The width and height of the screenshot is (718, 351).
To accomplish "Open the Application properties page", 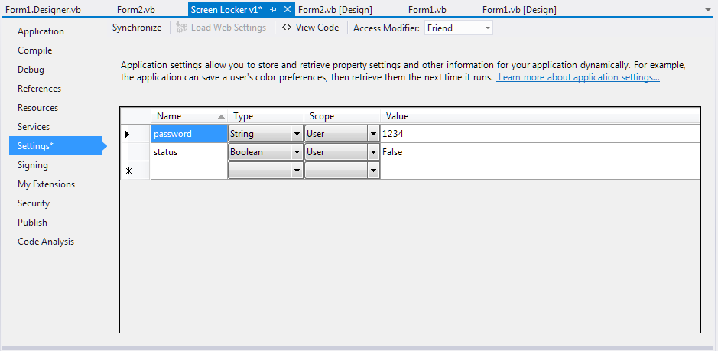I will click(41, 31).
